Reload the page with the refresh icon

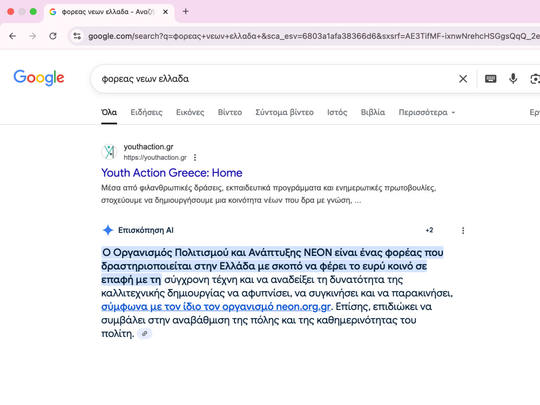pyautogui.click(x=53, y=36)
